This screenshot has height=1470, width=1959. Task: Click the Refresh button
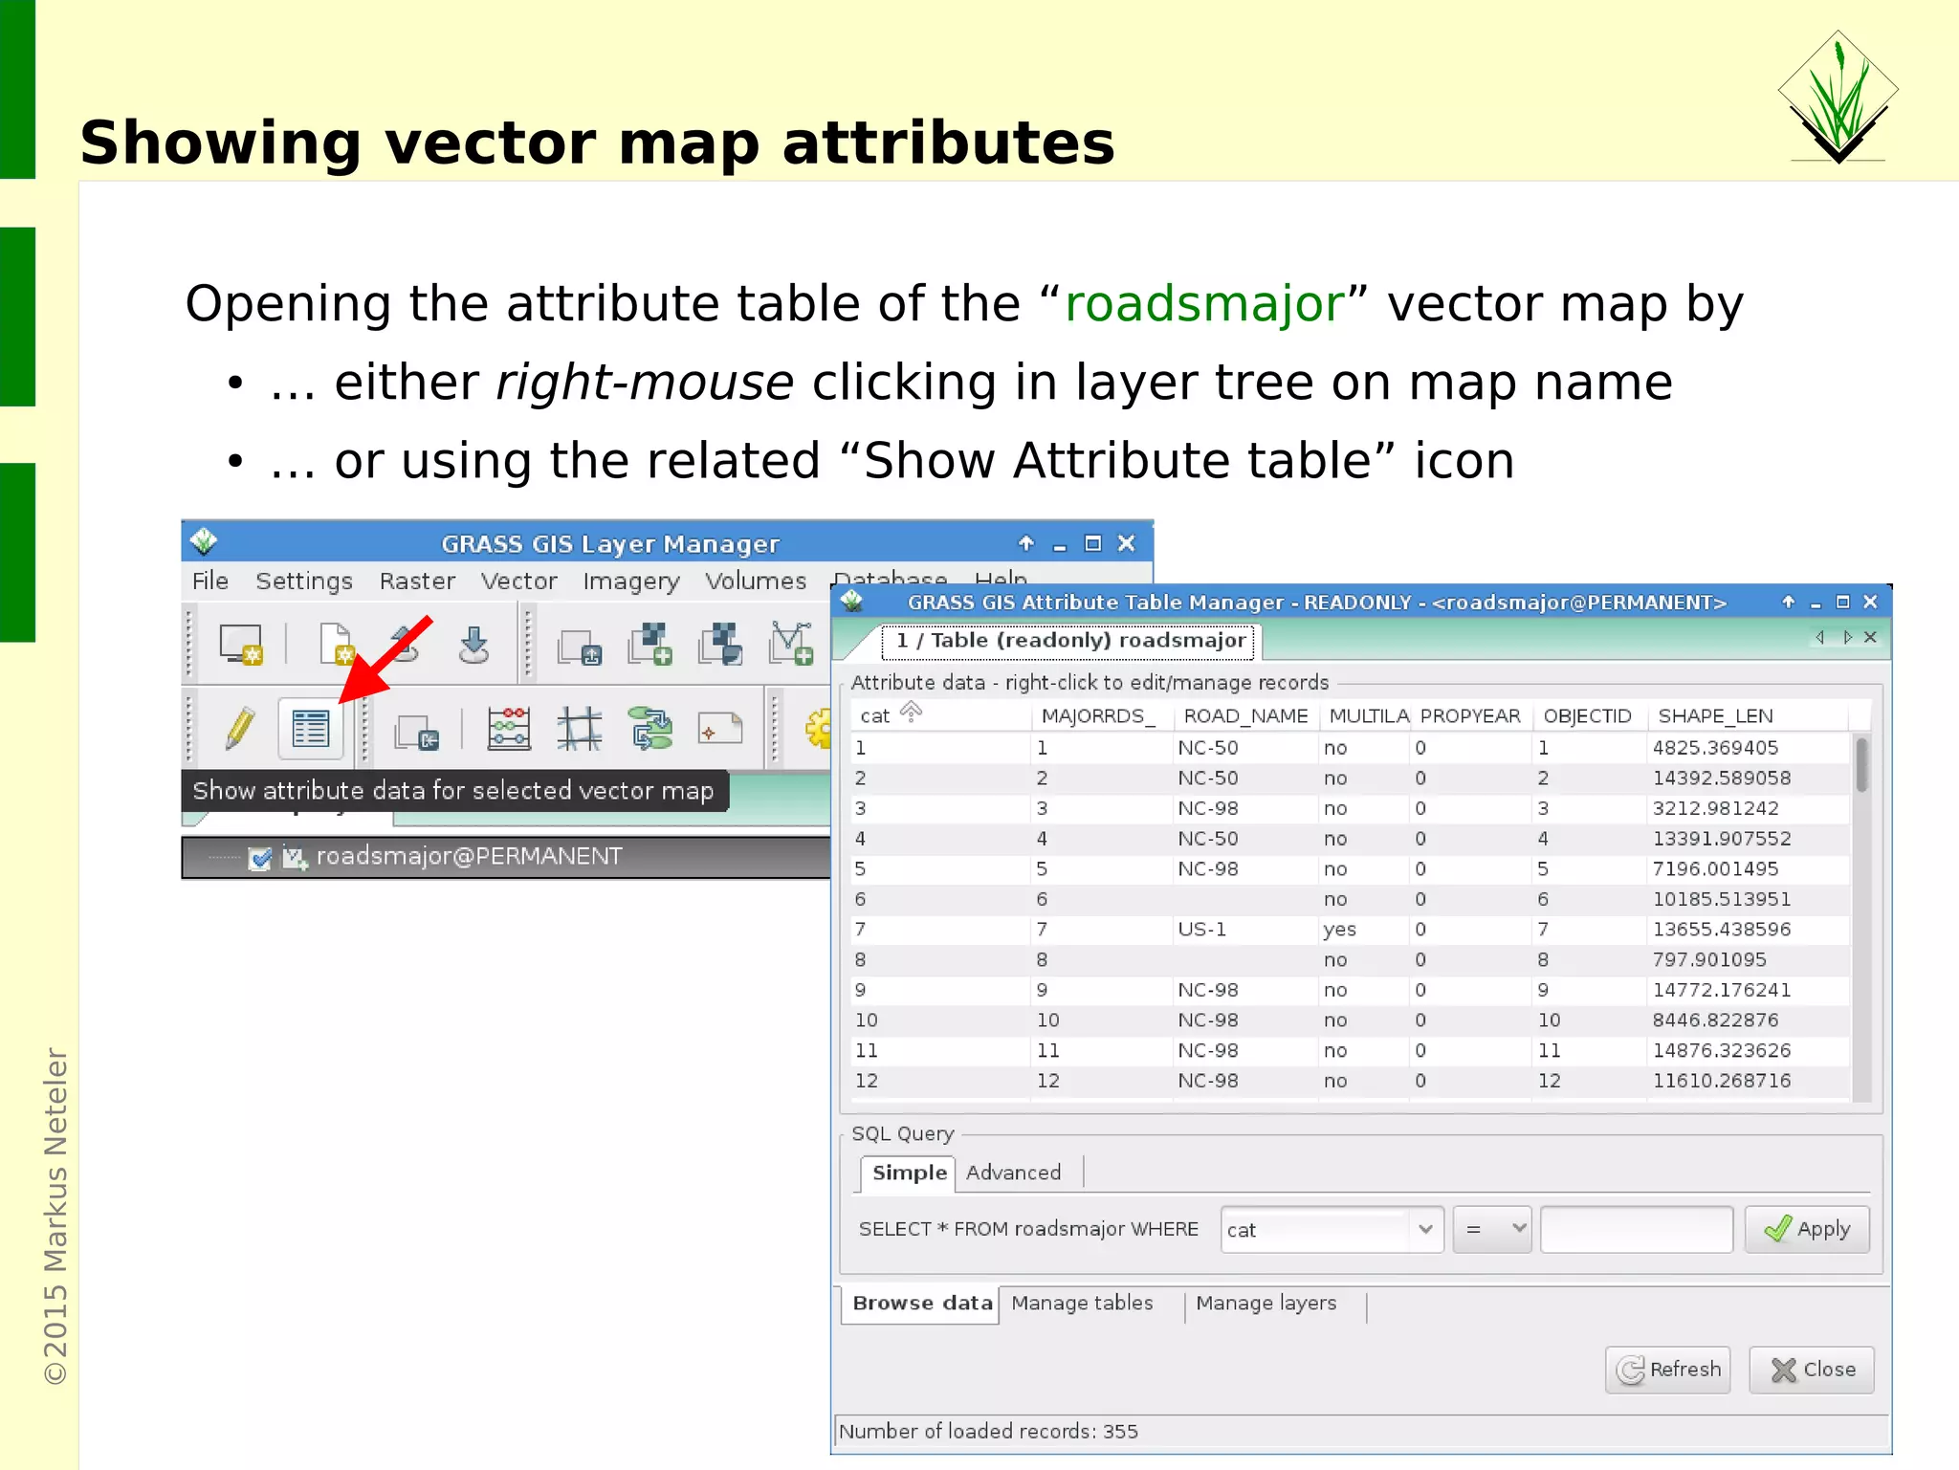click(x=1668, y=1370)
